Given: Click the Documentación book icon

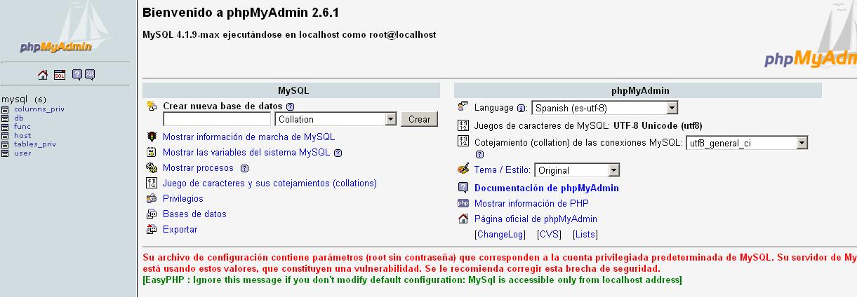Looking at the screenshot, I should click(463, 188).
